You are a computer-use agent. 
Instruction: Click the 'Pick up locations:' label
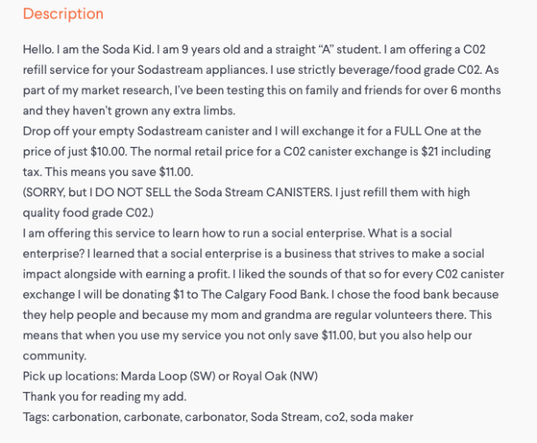click(71, 376)
